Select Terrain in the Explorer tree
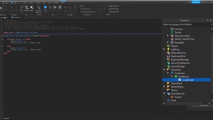The height and width of the screenshot is (120, 213). coord(178,32)
